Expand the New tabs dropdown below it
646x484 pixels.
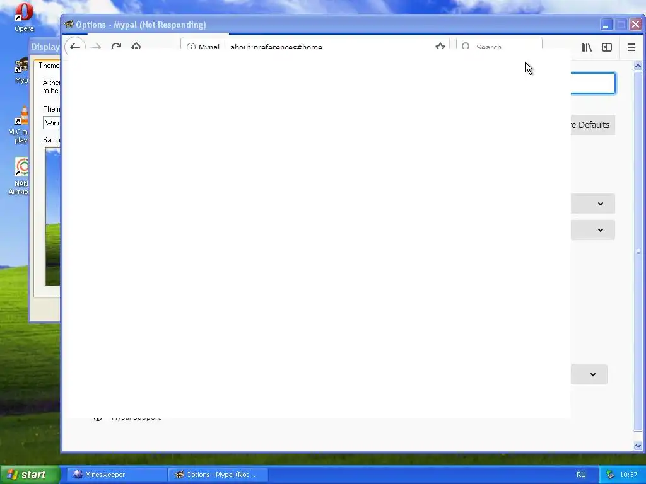click(593, 230)
